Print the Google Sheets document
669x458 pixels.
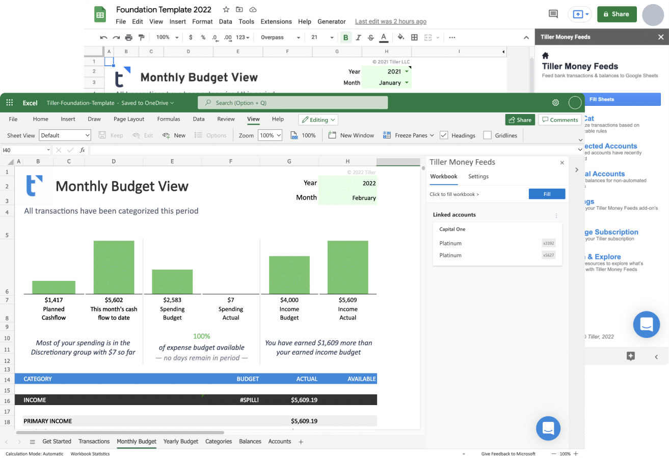tap(128, 37)
